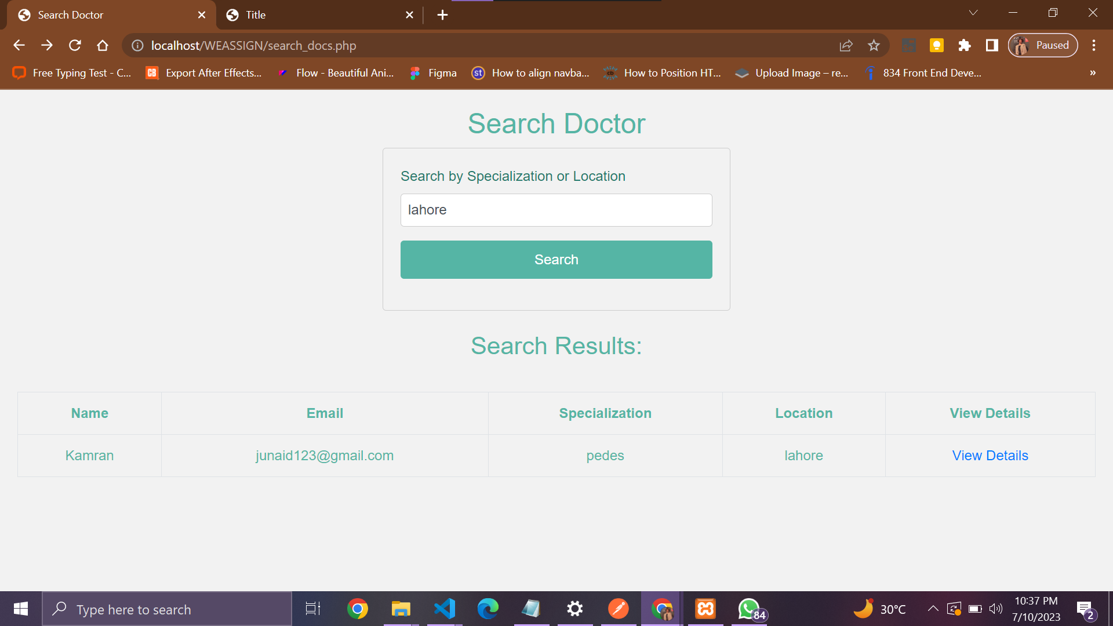Click the Paused sync profile button
The height and width of the screenshot is (626, 1113).
(x=1042, y=45)
